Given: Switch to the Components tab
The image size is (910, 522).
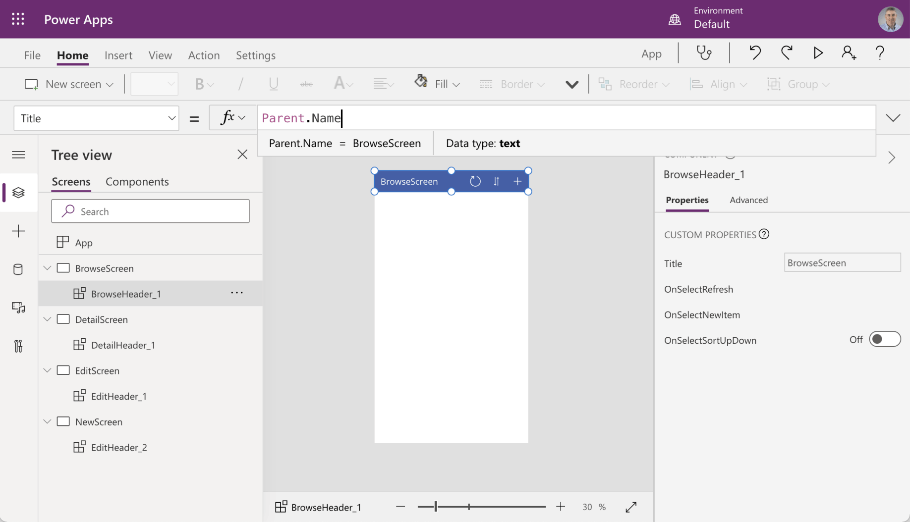Looking at the screenshot, I should [137, 182].
